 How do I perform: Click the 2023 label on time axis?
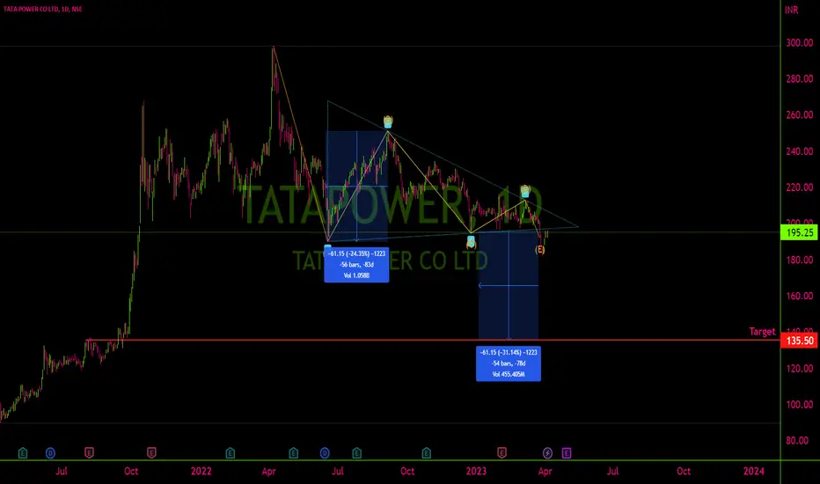(476, 471)
